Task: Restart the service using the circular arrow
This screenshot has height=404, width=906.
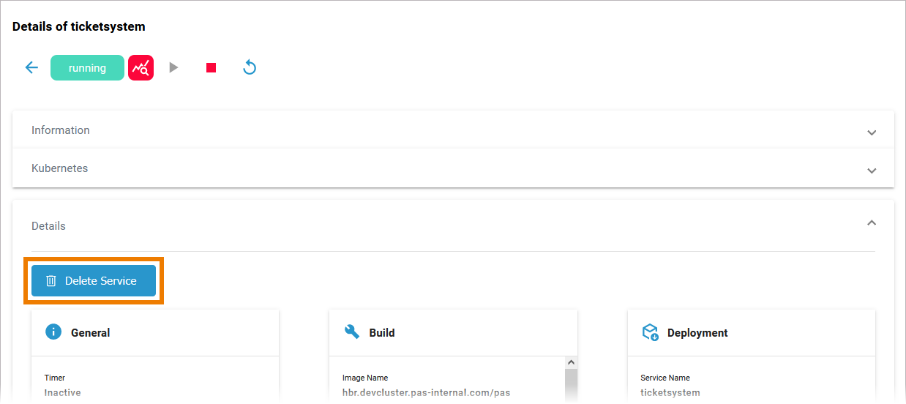Action: click(x=250, y=68)
